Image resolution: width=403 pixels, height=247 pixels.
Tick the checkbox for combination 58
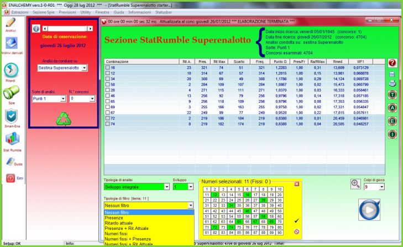[x=108, y=85]
